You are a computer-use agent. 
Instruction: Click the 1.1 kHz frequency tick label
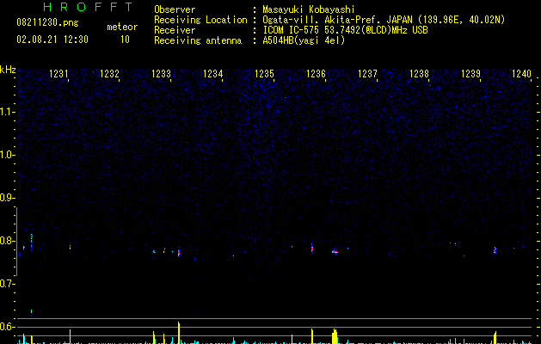pyautogui.click(x=7, y=112)
